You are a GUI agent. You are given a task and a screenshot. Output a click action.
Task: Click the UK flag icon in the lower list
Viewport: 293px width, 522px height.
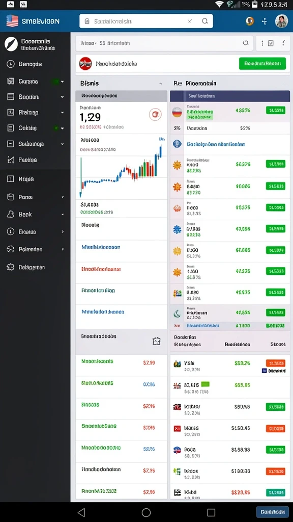pos(177,385)
